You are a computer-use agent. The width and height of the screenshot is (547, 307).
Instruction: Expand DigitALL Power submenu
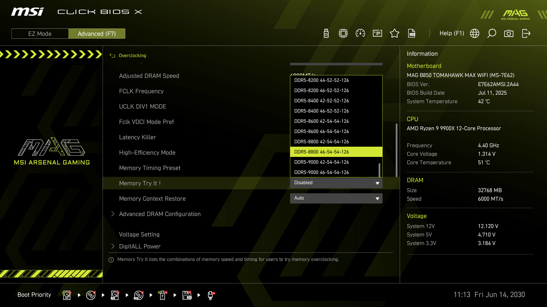pyautogui.click(x=140, y=246)
